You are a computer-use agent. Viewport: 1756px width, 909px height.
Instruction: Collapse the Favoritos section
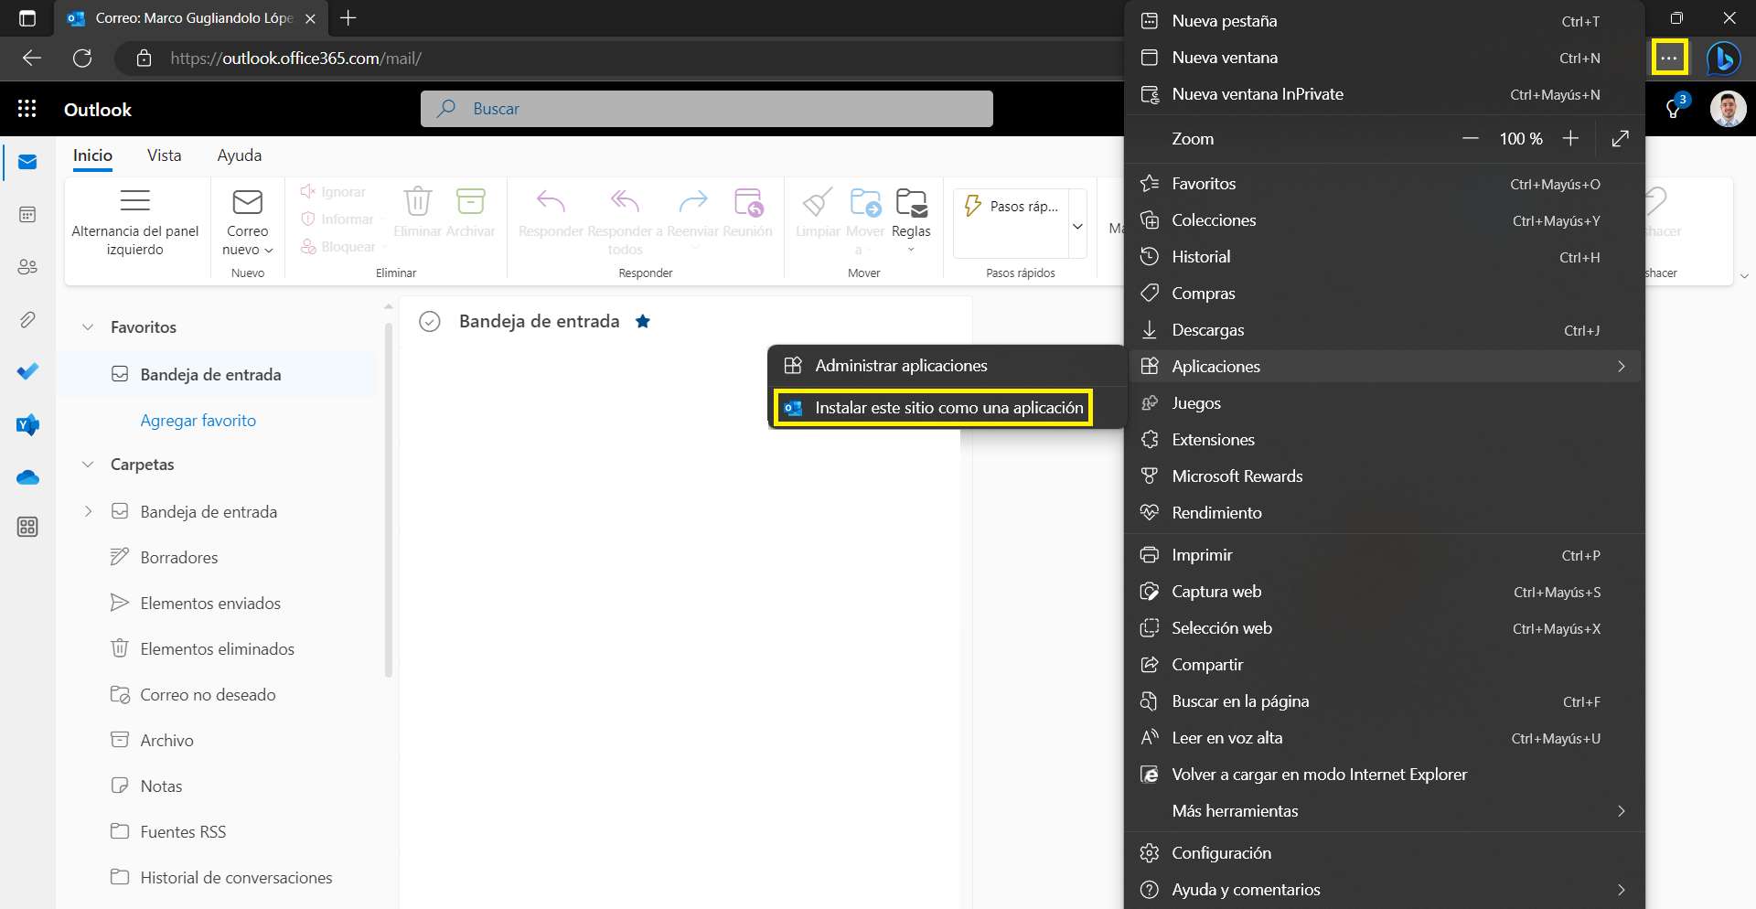[x=88, y=326]
